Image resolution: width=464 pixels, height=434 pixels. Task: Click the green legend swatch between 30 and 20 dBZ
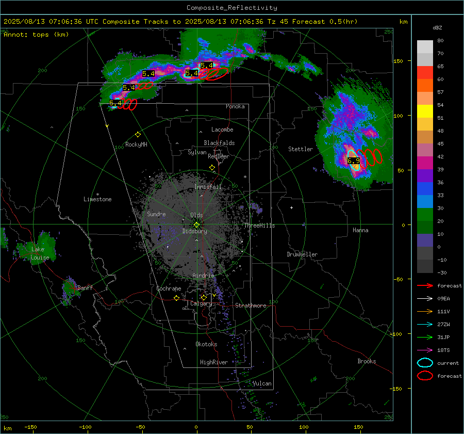click(x=425, y=215)
